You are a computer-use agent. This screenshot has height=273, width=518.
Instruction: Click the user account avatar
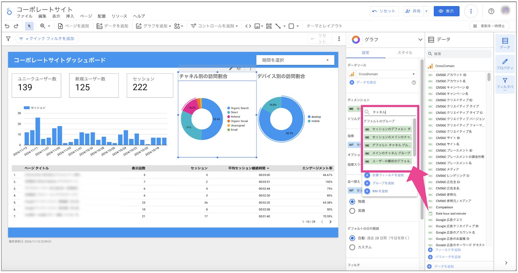pos(505,10)
